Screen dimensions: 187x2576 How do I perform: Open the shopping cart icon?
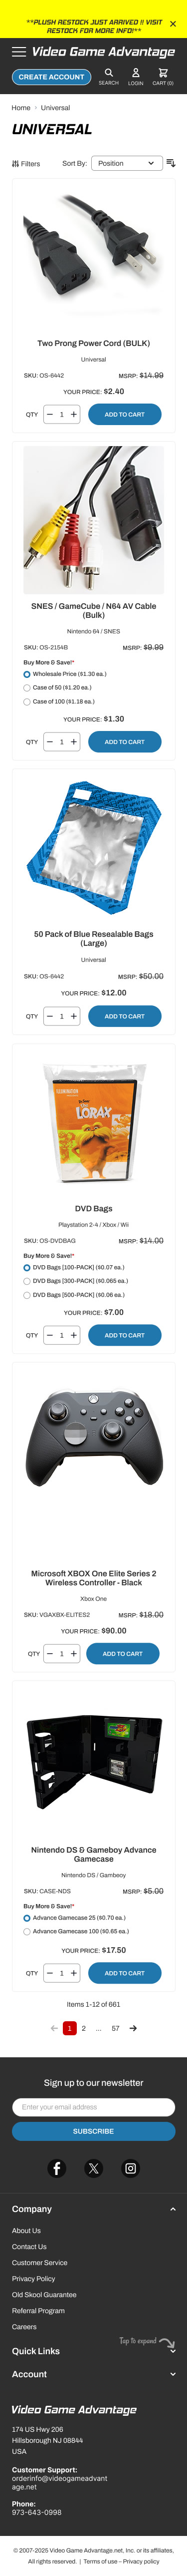(x=163, y=76)
